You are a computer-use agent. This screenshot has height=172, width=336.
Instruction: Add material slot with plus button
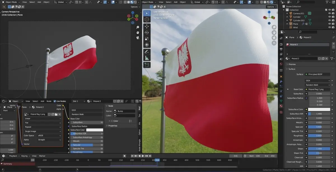333,44
